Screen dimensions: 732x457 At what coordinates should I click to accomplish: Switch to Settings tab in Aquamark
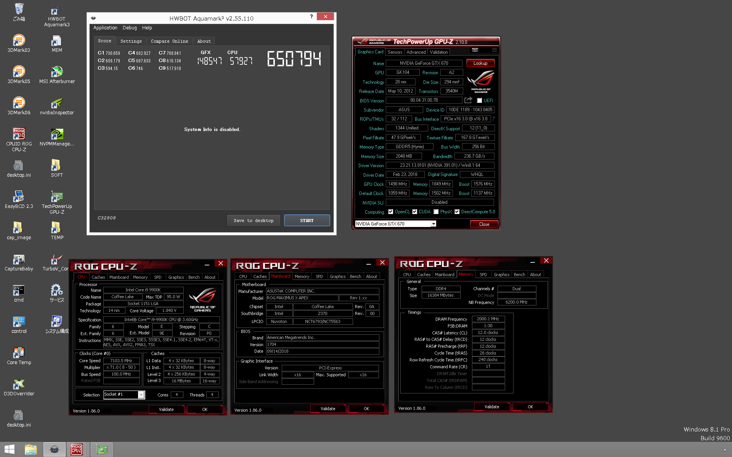coord(131,41)
